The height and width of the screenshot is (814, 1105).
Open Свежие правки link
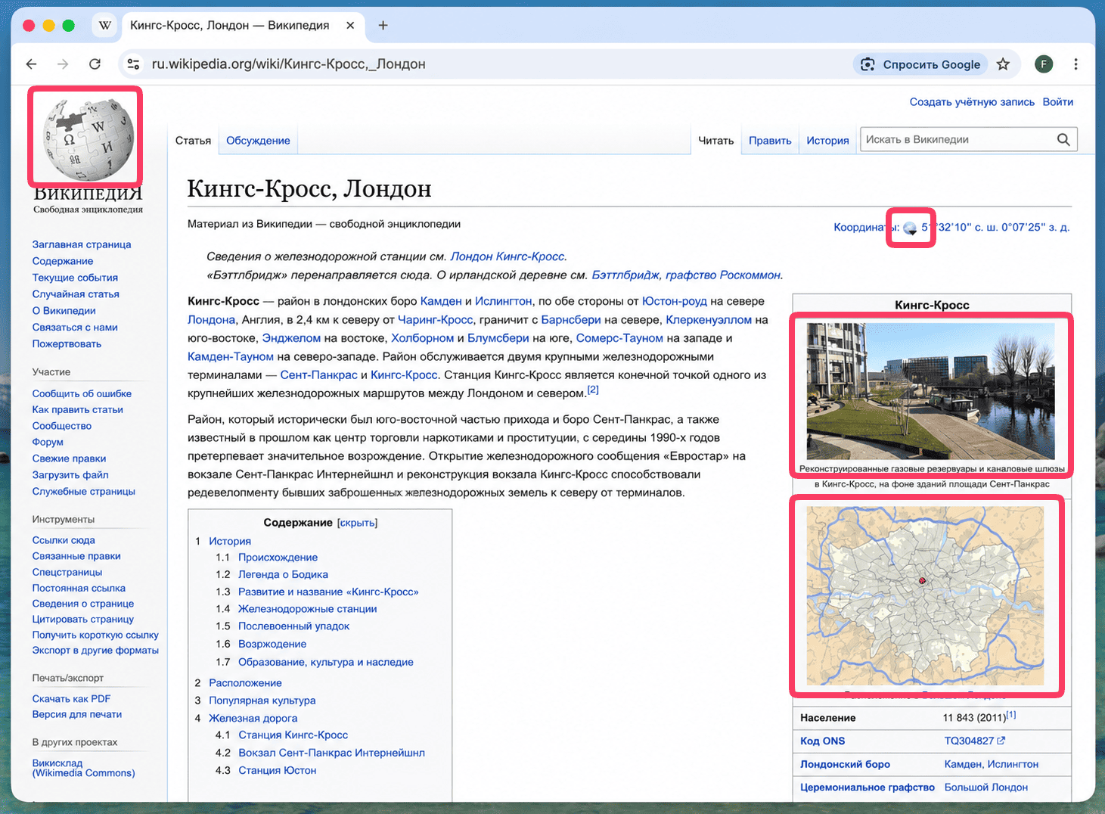[69, 458]
